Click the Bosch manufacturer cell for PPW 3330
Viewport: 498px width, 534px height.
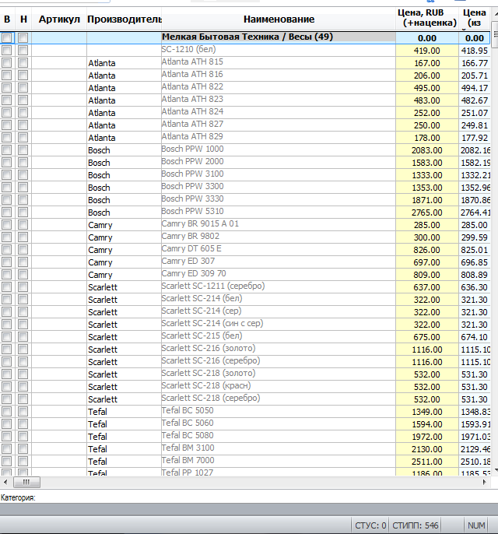[x=124, y=199]
